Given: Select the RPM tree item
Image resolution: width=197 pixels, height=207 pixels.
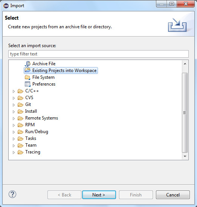Looking at the screenshot, I should tap(30, 125).
